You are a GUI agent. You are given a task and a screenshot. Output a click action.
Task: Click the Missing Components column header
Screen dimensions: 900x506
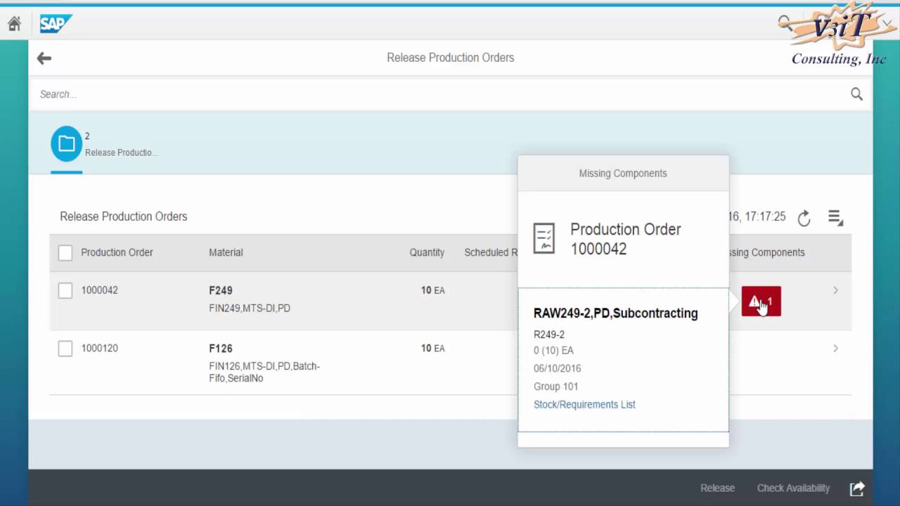click(x=767, y=252)
